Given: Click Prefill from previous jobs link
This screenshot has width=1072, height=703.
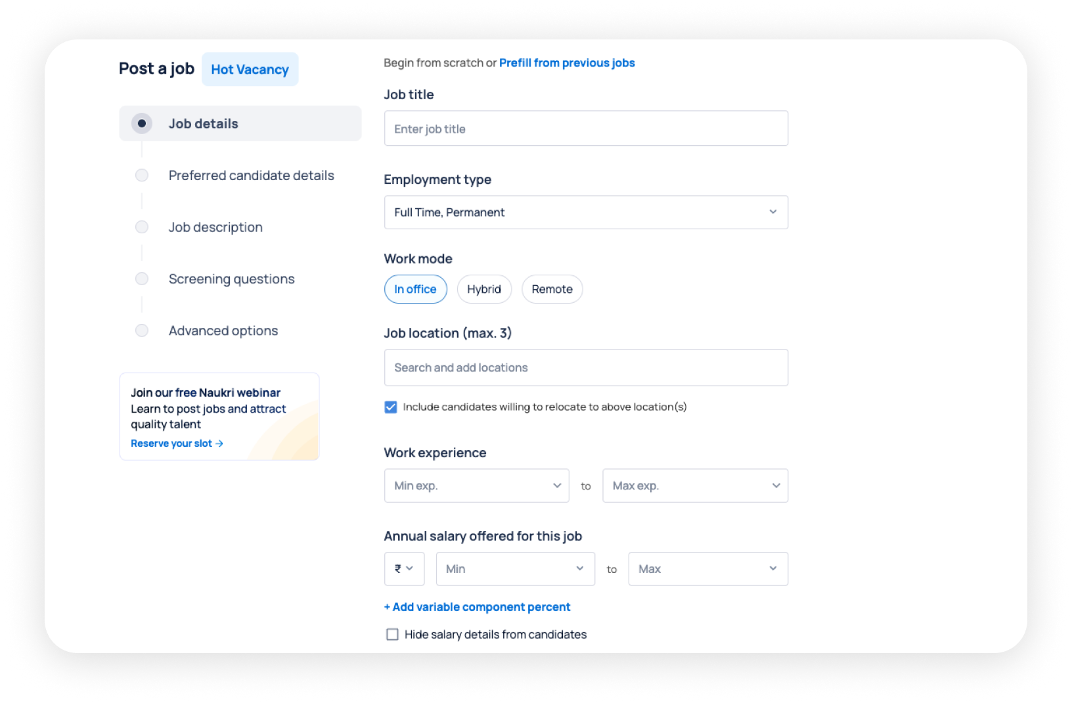Looking at the screenshot, I should coord(567,63).
